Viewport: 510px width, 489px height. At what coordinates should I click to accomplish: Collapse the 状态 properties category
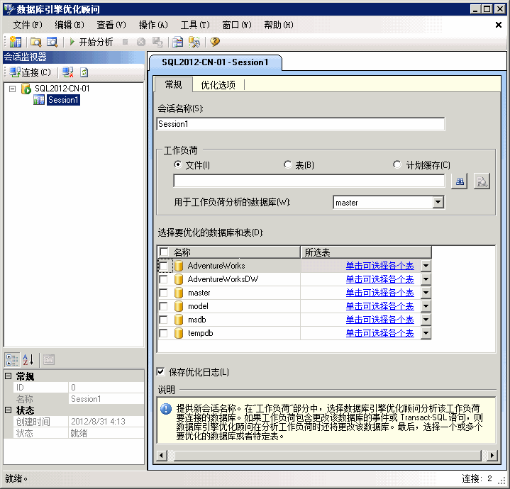9,410
